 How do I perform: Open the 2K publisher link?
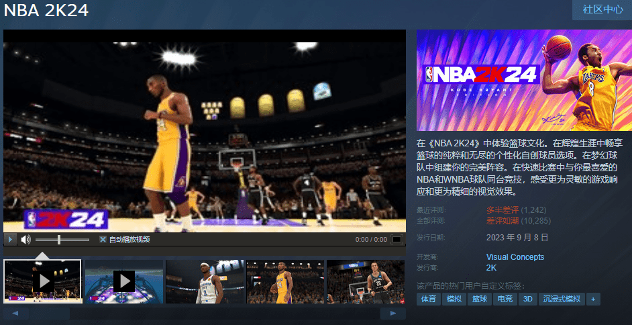491,267
